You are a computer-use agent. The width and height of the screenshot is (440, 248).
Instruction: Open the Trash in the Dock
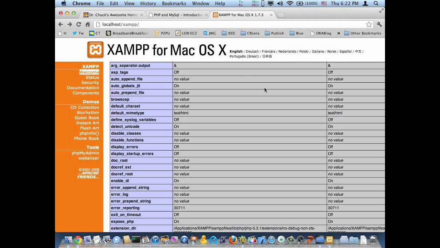click(x=374, y=239)
